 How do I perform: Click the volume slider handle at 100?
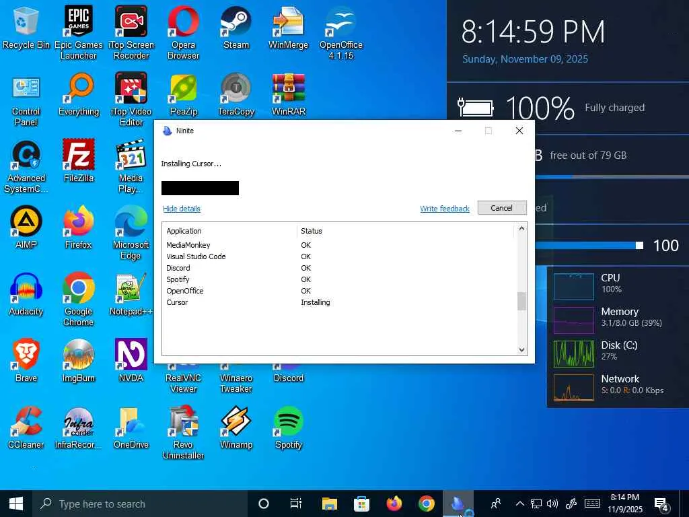(640, 245)
